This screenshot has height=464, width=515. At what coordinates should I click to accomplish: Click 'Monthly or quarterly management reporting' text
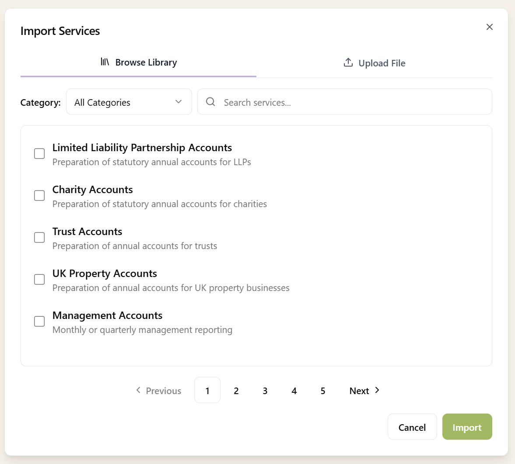143,330
